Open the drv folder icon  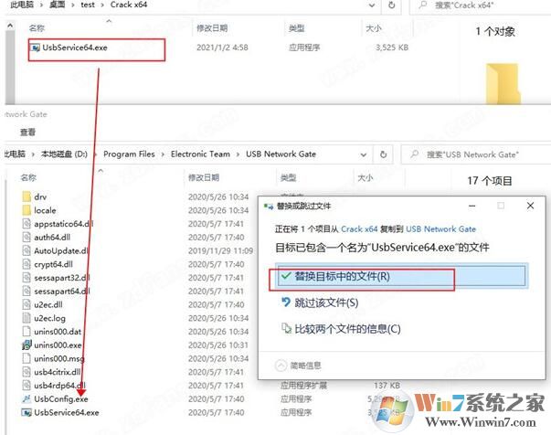click(26, 196)
